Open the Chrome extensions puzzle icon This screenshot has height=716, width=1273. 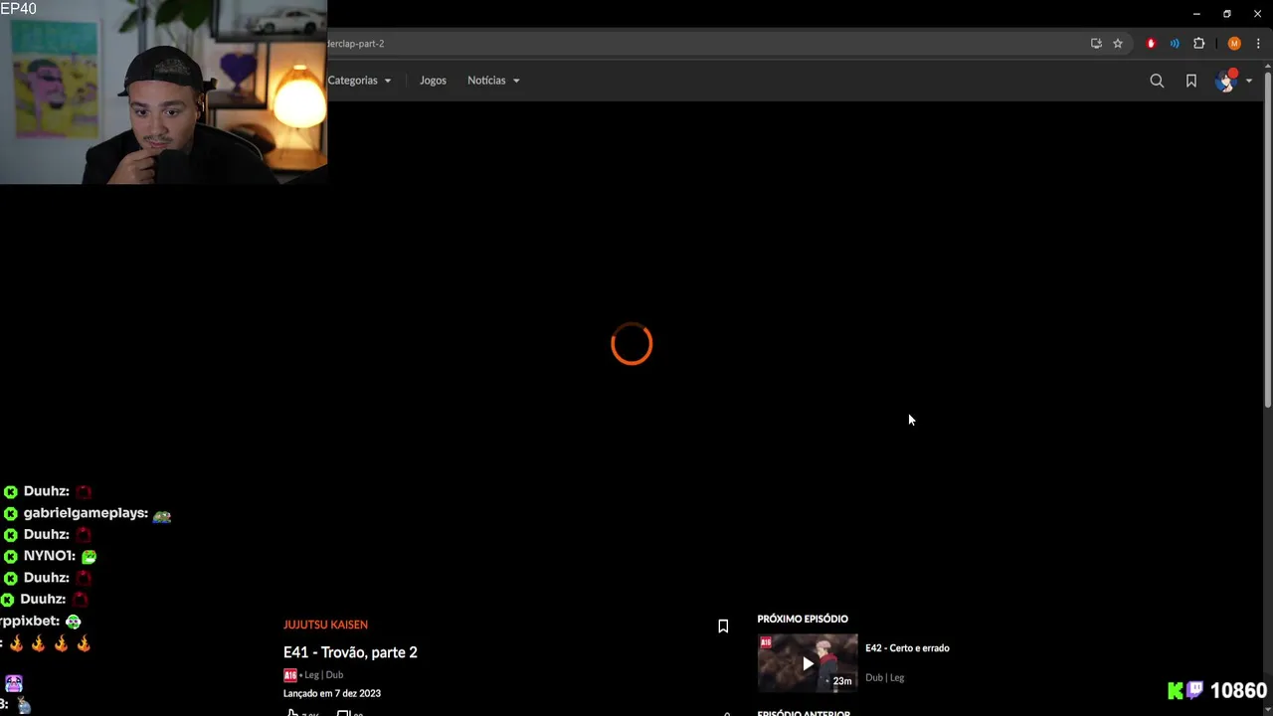tap(1198, 44)
